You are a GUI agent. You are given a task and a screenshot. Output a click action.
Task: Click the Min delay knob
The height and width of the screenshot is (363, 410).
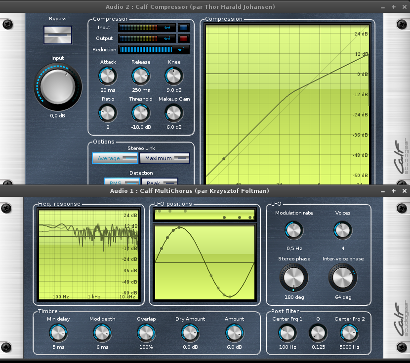(58, 333)
